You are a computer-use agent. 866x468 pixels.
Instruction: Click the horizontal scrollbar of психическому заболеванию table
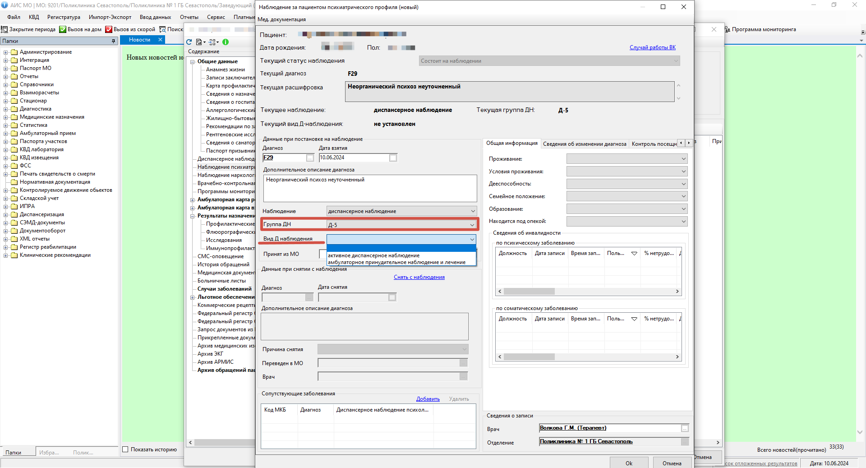(588, 292)
